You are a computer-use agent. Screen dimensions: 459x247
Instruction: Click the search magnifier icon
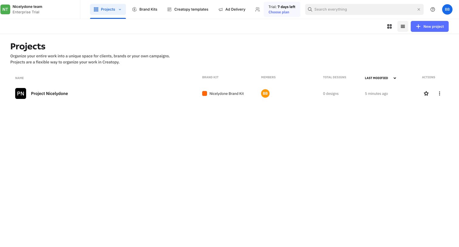pos(310,9)
